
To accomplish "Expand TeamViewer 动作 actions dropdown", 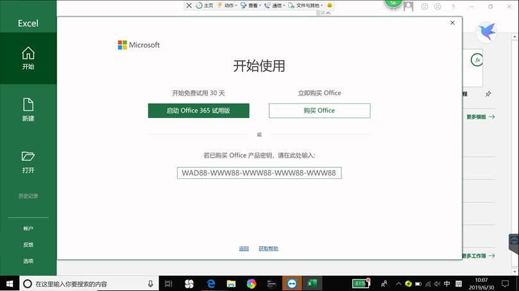I will 227,5.
